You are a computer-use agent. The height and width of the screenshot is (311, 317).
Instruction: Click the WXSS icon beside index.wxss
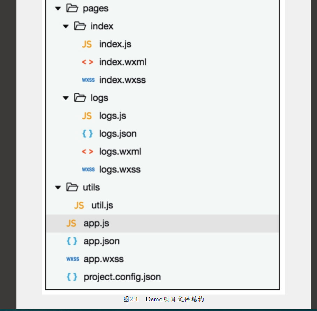(88, 80)
